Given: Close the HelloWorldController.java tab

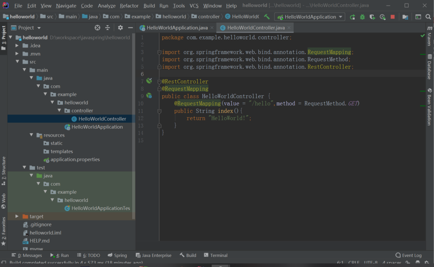Looking at the screenshot, I should (289, 28).
